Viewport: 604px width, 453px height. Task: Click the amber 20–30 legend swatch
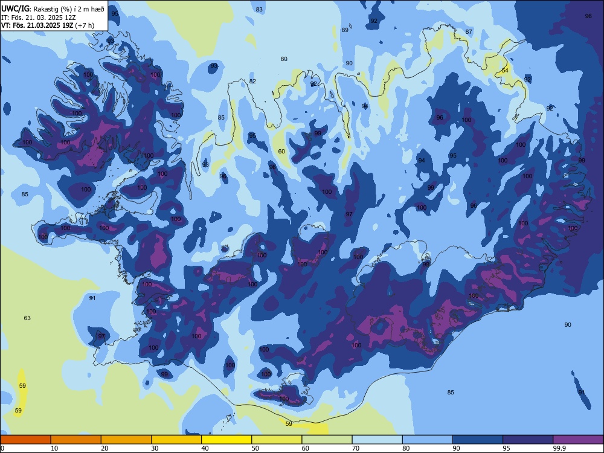126,440
